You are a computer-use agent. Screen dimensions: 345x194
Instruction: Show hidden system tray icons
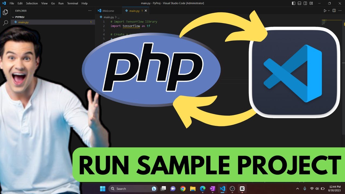click(298, 189)
